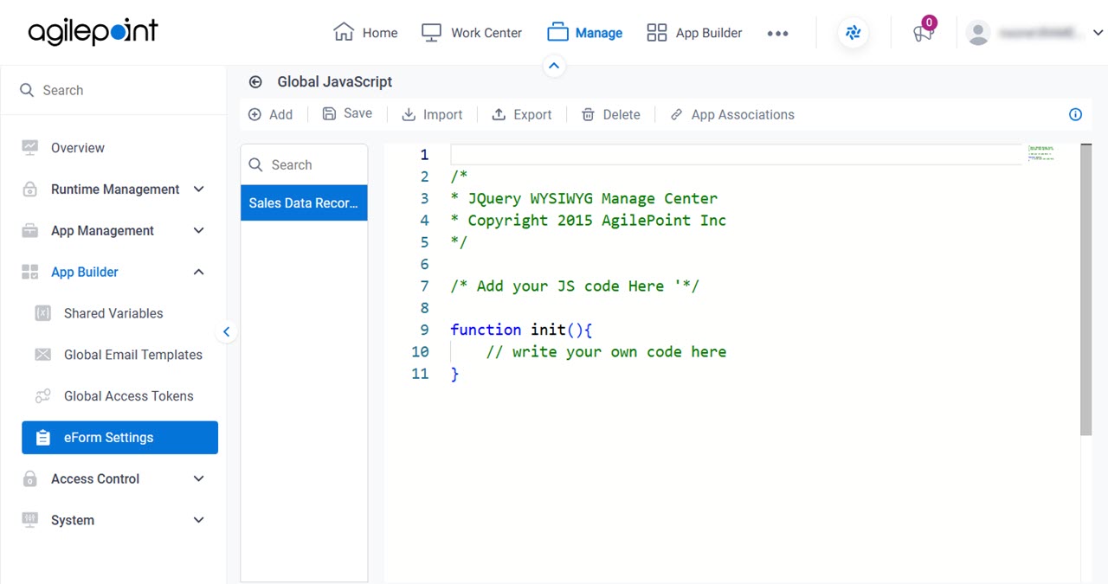Viewport: 1108px width, 584px height.
Task: Open the more options ellipsis menu
Action: (x=777, y=34)
